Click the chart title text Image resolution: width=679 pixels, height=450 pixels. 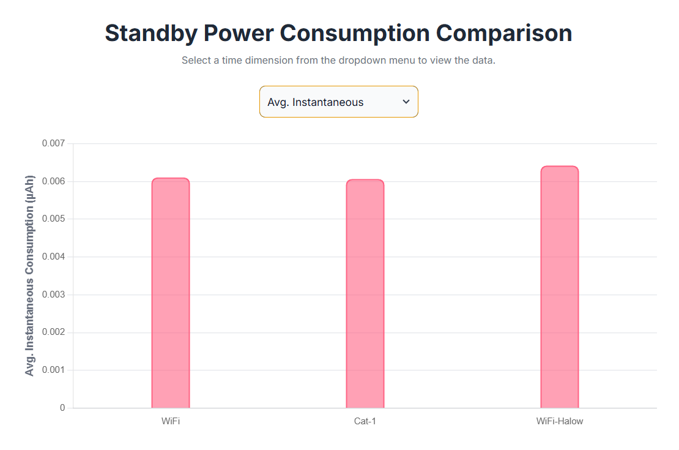[x=338, y=32]
